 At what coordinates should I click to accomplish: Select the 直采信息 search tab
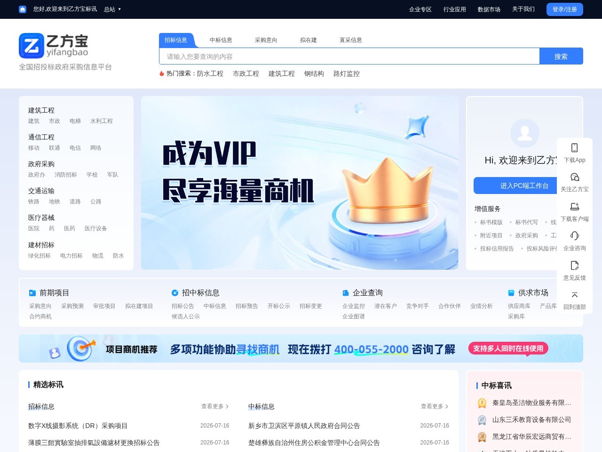[351, 40]
